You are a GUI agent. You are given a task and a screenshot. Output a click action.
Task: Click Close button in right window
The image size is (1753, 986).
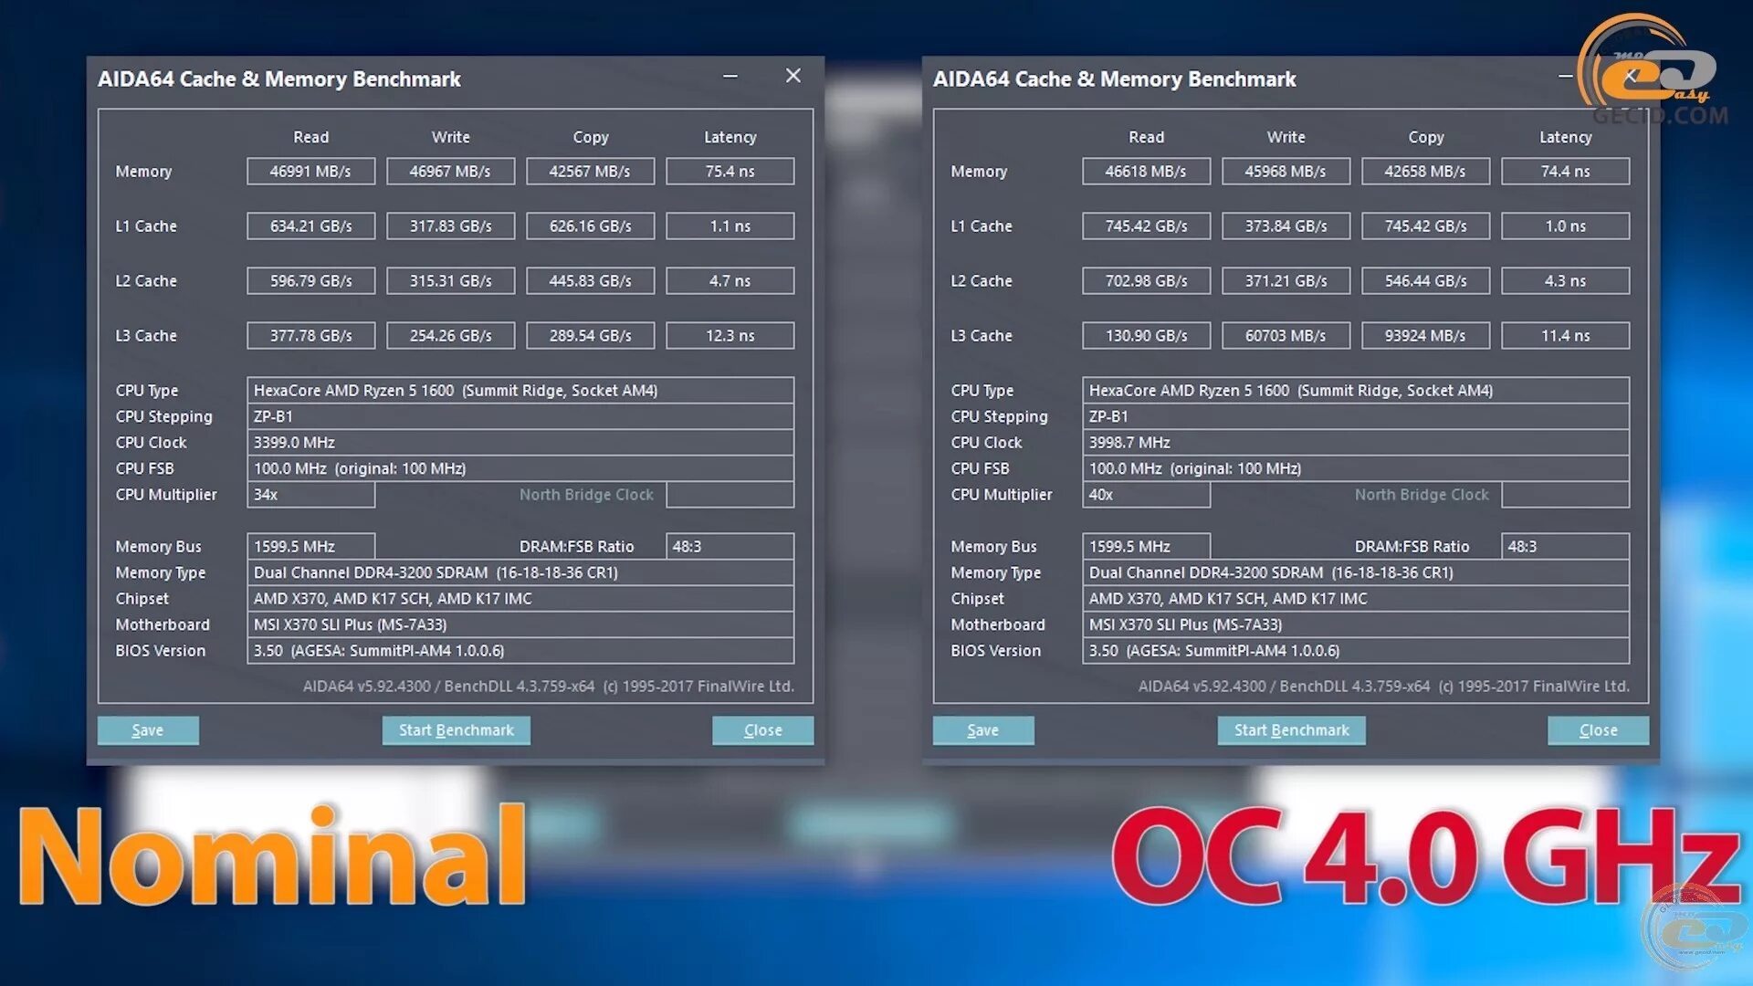[1598, 730]
